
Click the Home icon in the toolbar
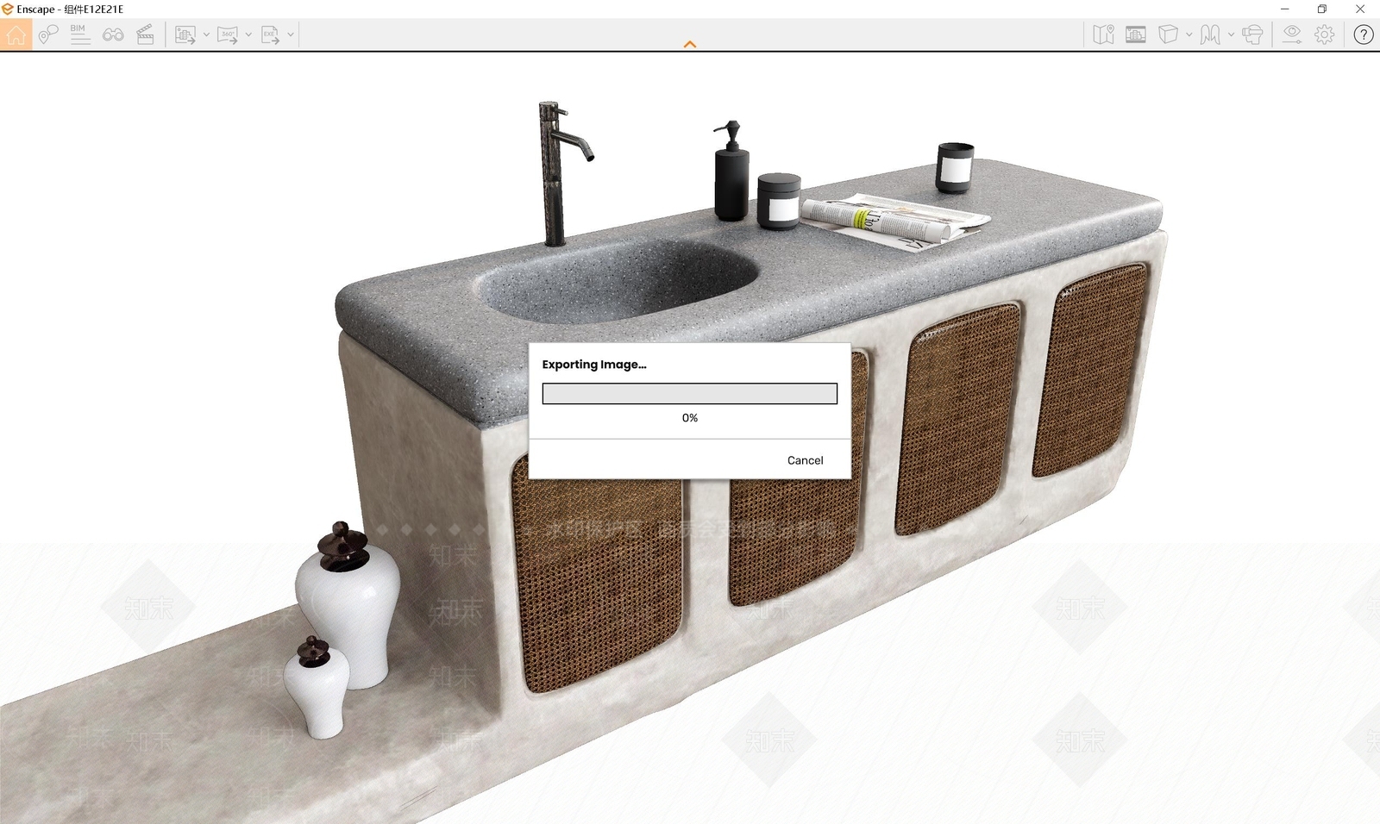tap(16, 34)
